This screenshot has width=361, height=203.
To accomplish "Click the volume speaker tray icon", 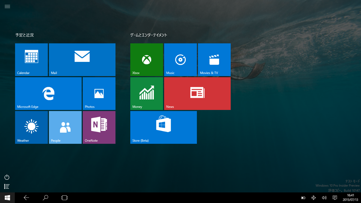I will [x=324, y=198].
